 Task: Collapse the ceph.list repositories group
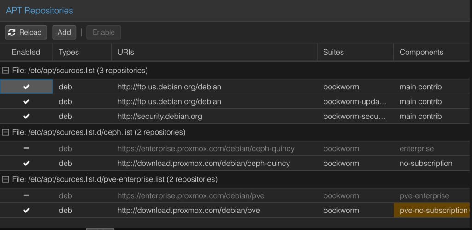pyautogui.click(x=5, y=132)
